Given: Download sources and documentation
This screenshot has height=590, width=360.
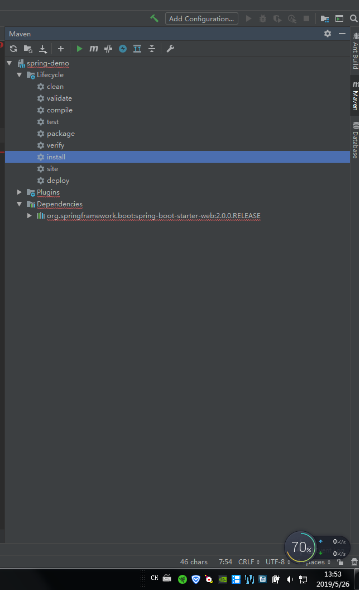Looking at the screenshot, I should [x=43, y=49].
